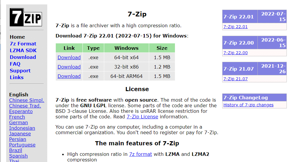Screen dimensions: 295x162
Task: Switch language to Esperanto
Action: [x=21, y=112]
